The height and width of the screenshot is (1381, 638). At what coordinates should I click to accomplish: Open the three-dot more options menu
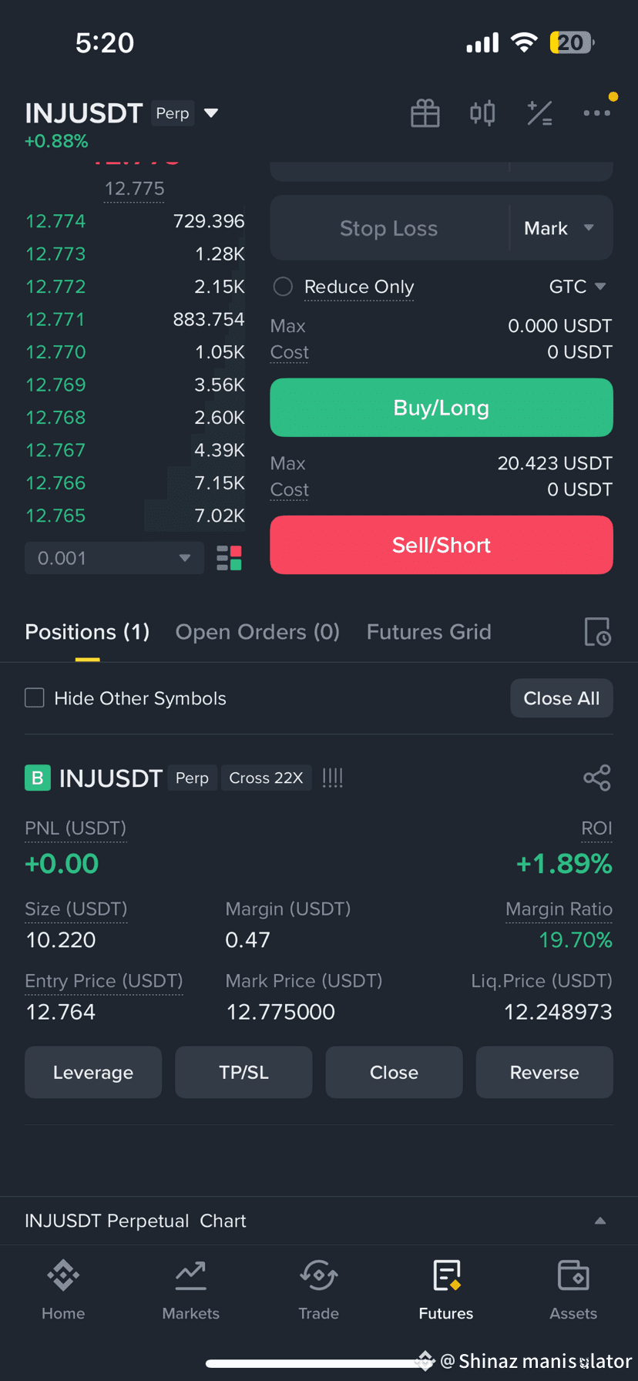[x=596, y=113]
